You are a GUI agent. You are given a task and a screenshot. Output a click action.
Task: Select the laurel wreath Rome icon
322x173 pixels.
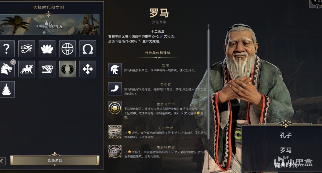[x=67, y=69]
